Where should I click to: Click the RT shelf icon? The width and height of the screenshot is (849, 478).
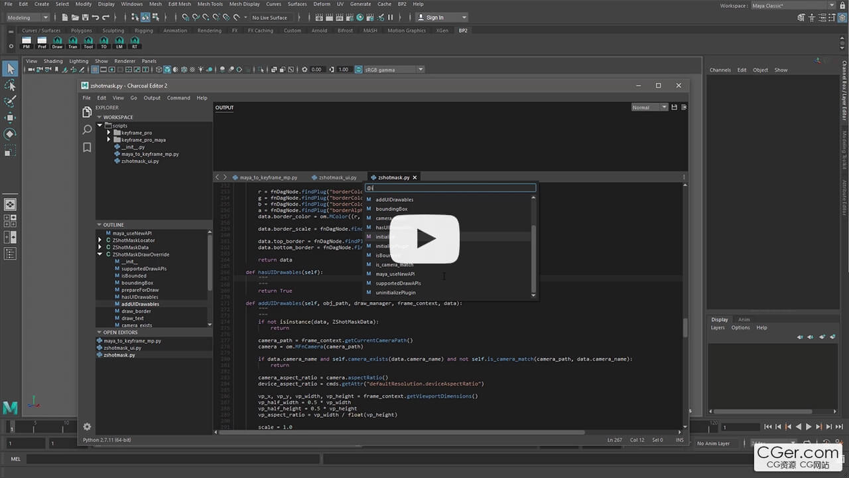click(135, 43)
